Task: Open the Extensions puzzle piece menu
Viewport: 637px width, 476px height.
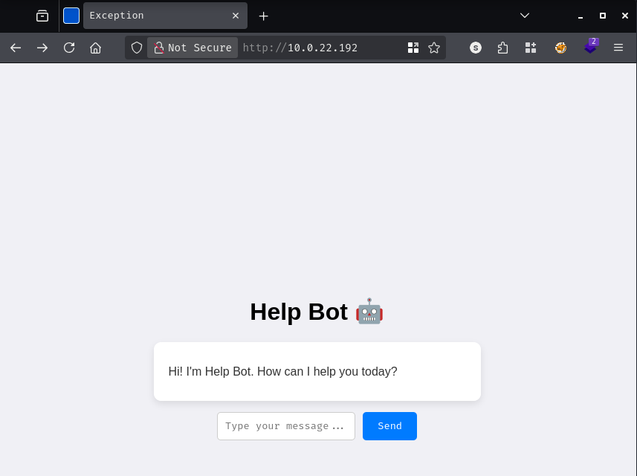Action: (x=503, y=48)
